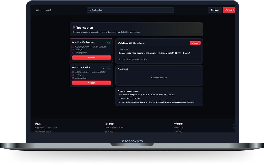The height and width of the screenshot is (165, 264).
Task: Click the green Actief status badge
Action: point(108,43)
